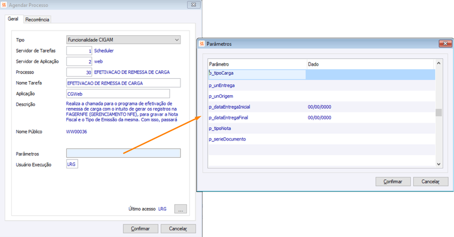Select the p_serieDocumento parameter row
Image resolution: width=454 pixels, height=237 pixels.
coord(322,139)
